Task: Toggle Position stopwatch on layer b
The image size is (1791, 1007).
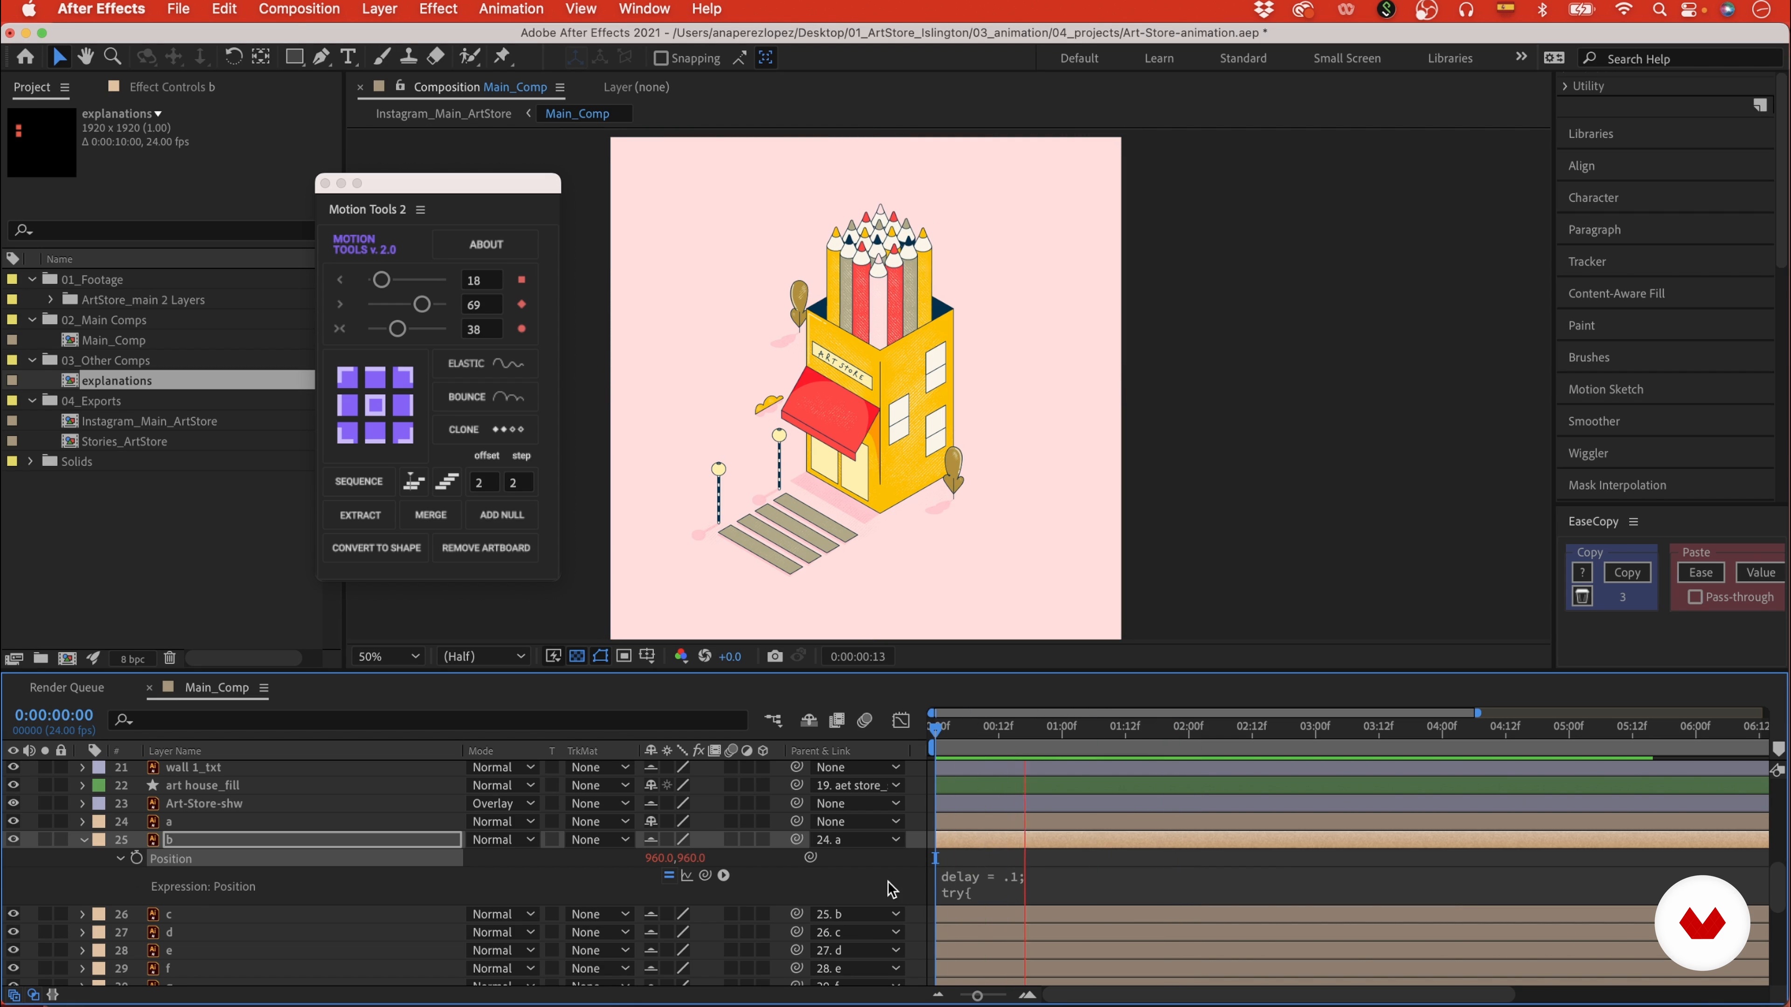Action: (x=136, y=858)
